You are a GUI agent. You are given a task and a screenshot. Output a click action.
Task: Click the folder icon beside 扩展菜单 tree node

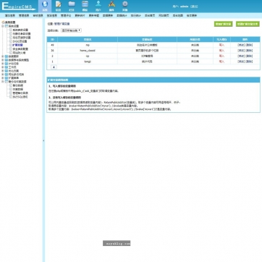(x=7, y=78)
